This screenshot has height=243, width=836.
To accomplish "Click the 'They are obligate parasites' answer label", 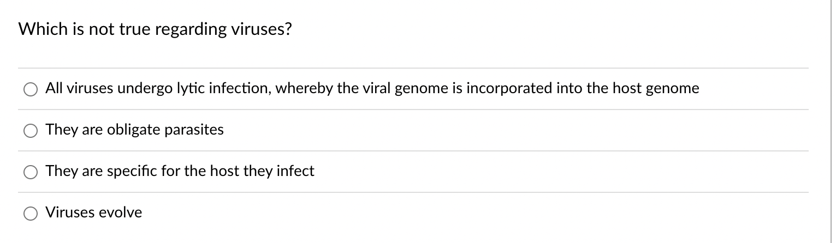I will 134,130.
